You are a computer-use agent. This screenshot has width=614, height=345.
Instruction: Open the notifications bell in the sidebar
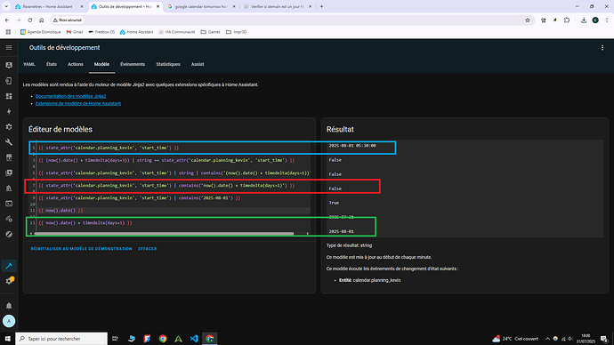[x=9, y=306]
